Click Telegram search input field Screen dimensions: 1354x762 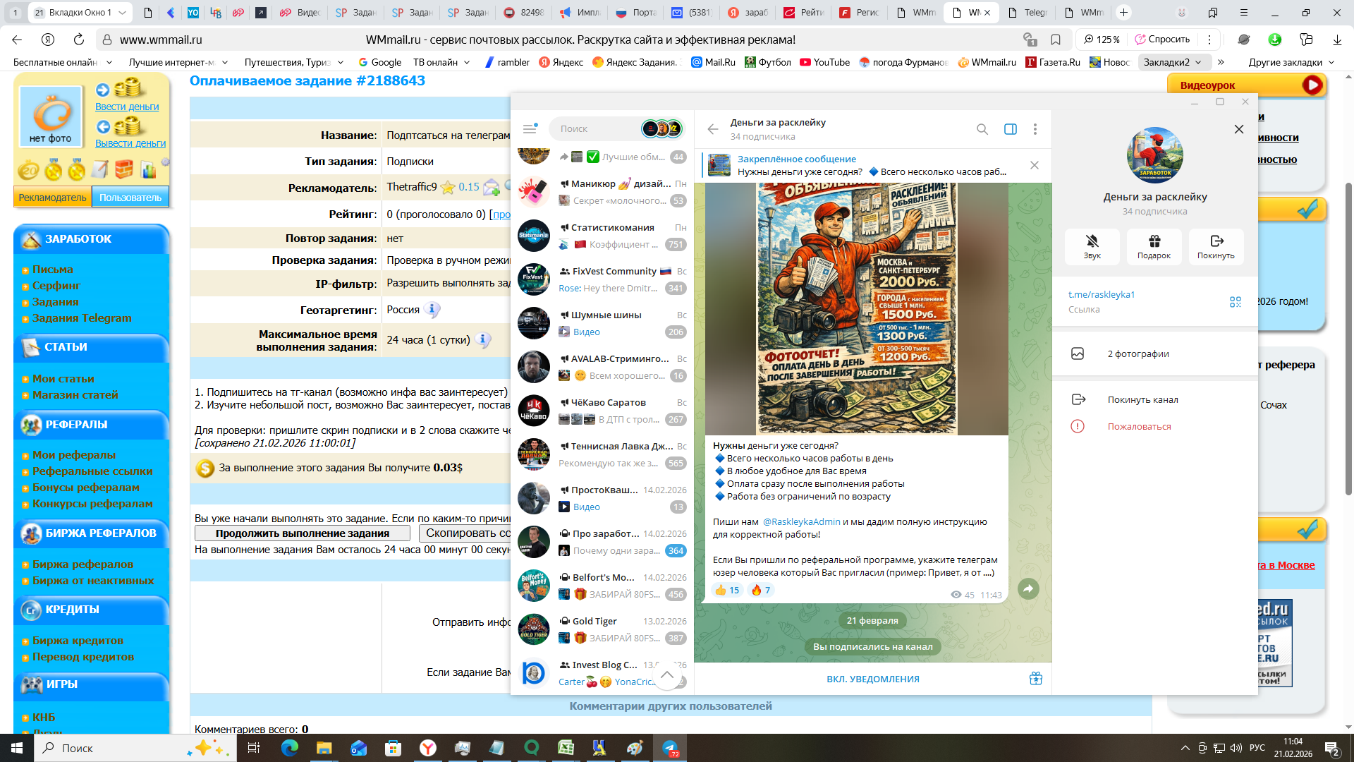point(596,128)
